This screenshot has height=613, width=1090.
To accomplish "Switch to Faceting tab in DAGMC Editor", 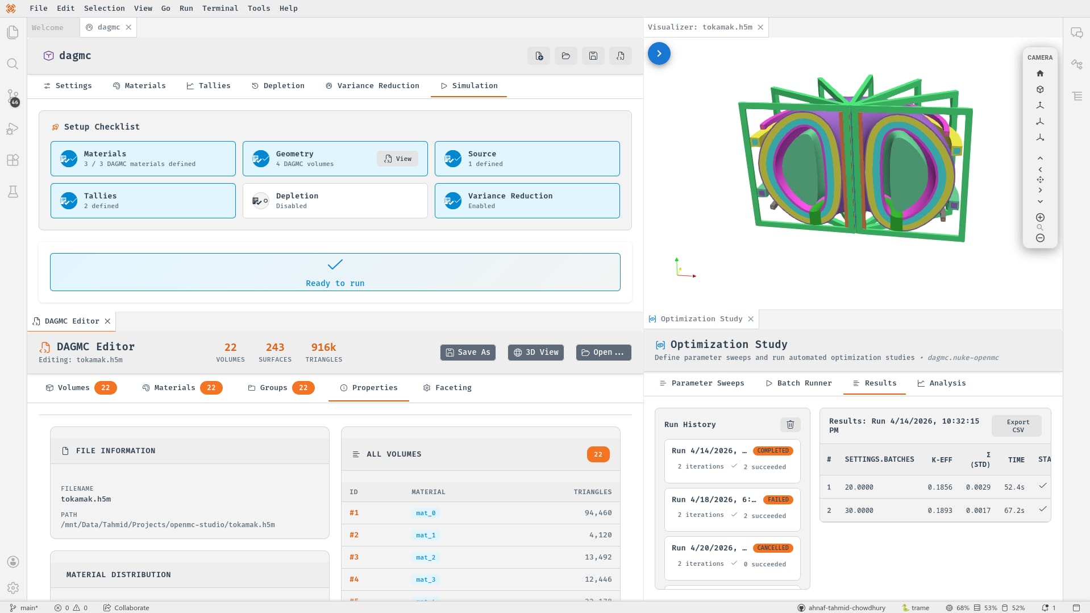I will pos(447,388).
